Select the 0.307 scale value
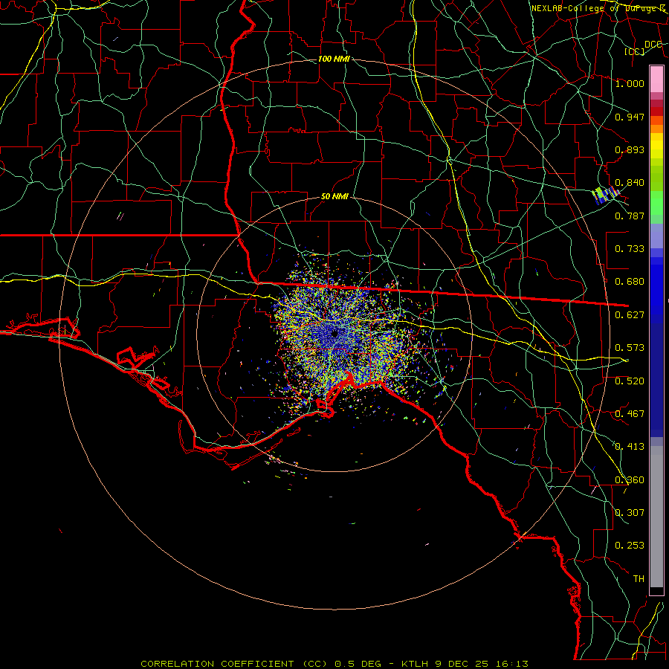Viewport: 669px width, 669px height. 630,513
